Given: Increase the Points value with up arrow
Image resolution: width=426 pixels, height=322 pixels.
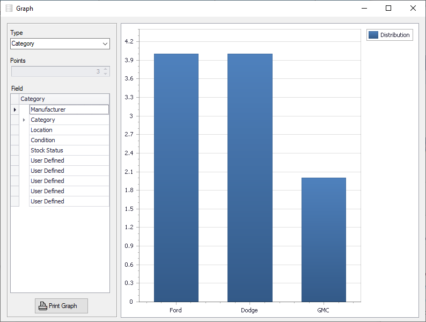Looking at the screenshot, I should click(x=105, y=69).
